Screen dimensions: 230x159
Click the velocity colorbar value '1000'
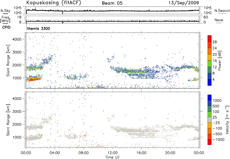pyautogui.click(x=217, y=100)
